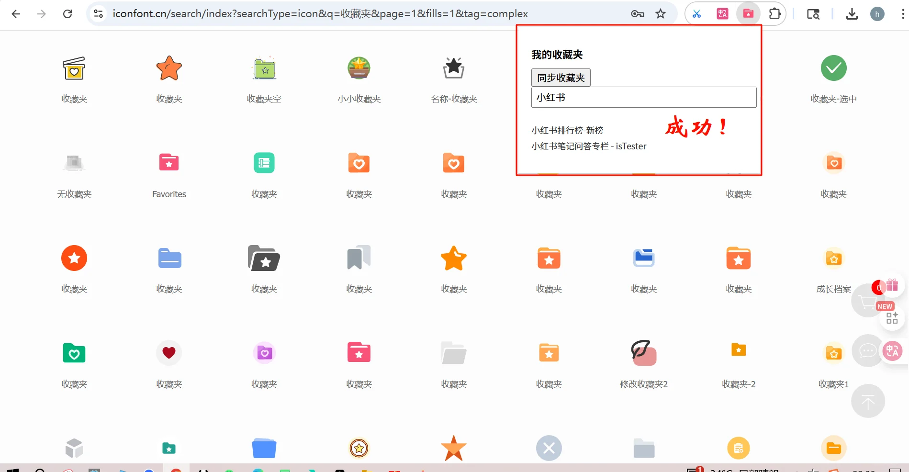The image size is (909, 472).
Task: Open the pink translate extension icon
Action: [722, 13]
